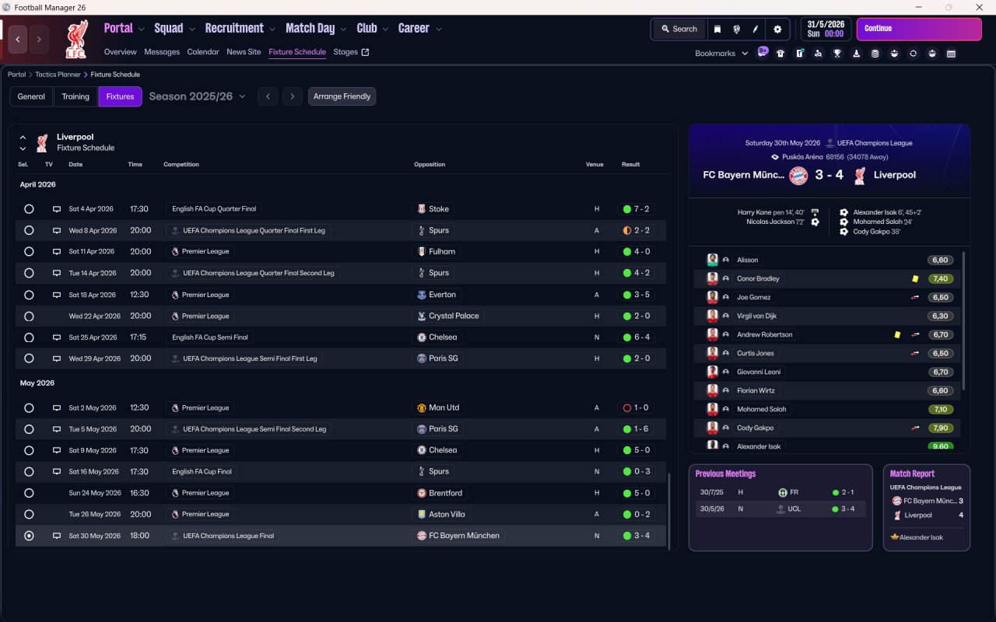996x622 pixels.
Task: Expand the Portal menu dropdown arrow
Action: pos(141,30)
